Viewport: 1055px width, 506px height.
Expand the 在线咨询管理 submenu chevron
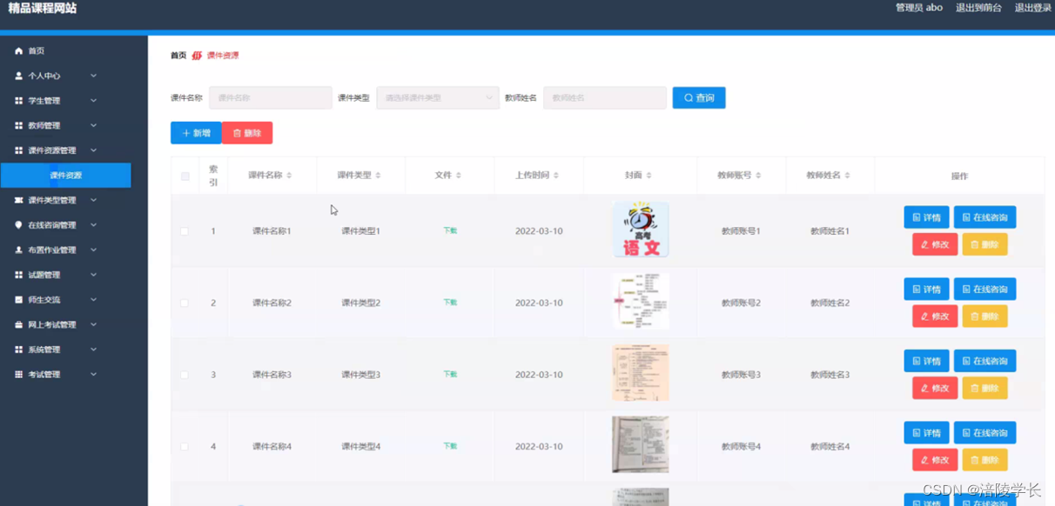click(x=93, y=225)
